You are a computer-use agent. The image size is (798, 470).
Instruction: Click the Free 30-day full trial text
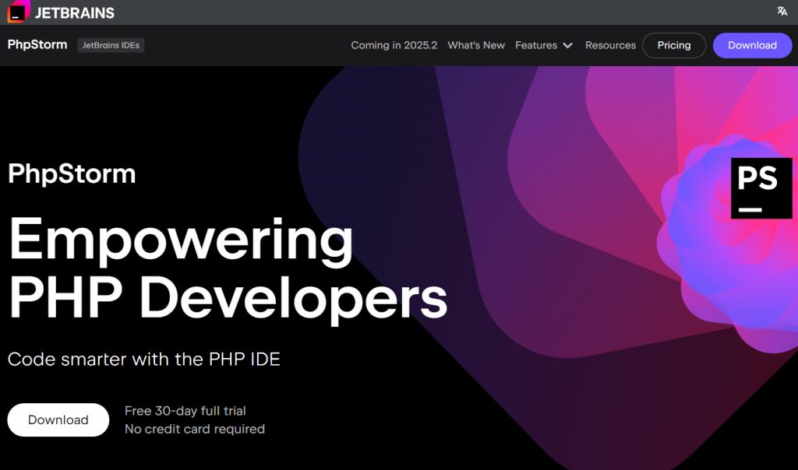click(x=185, y=410)
